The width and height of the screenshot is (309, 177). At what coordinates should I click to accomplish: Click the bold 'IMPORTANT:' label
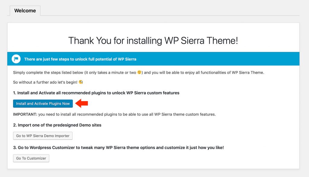click(x=25, y=114)
